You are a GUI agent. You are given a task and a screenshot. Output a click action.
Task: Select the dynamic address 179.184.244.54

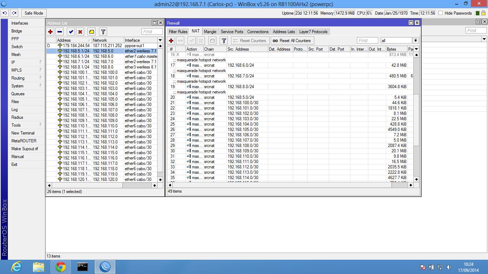coord(102,46)
